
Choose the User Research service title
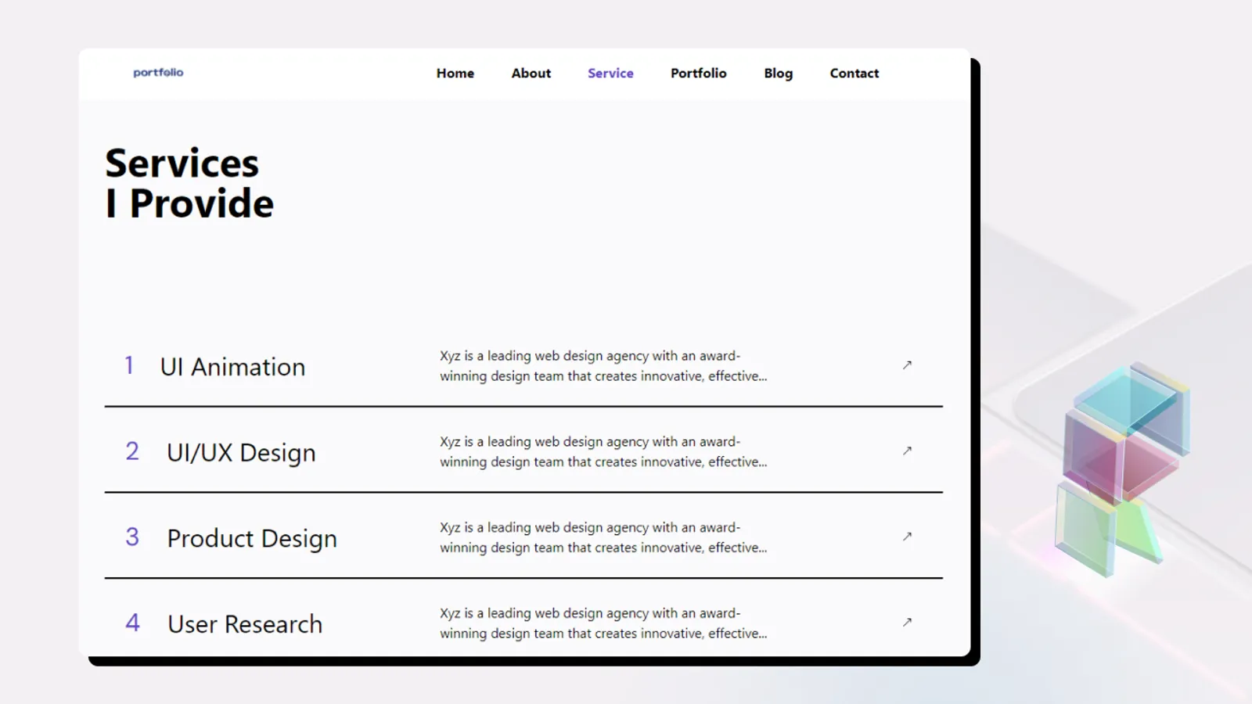[x=245, y=624]
